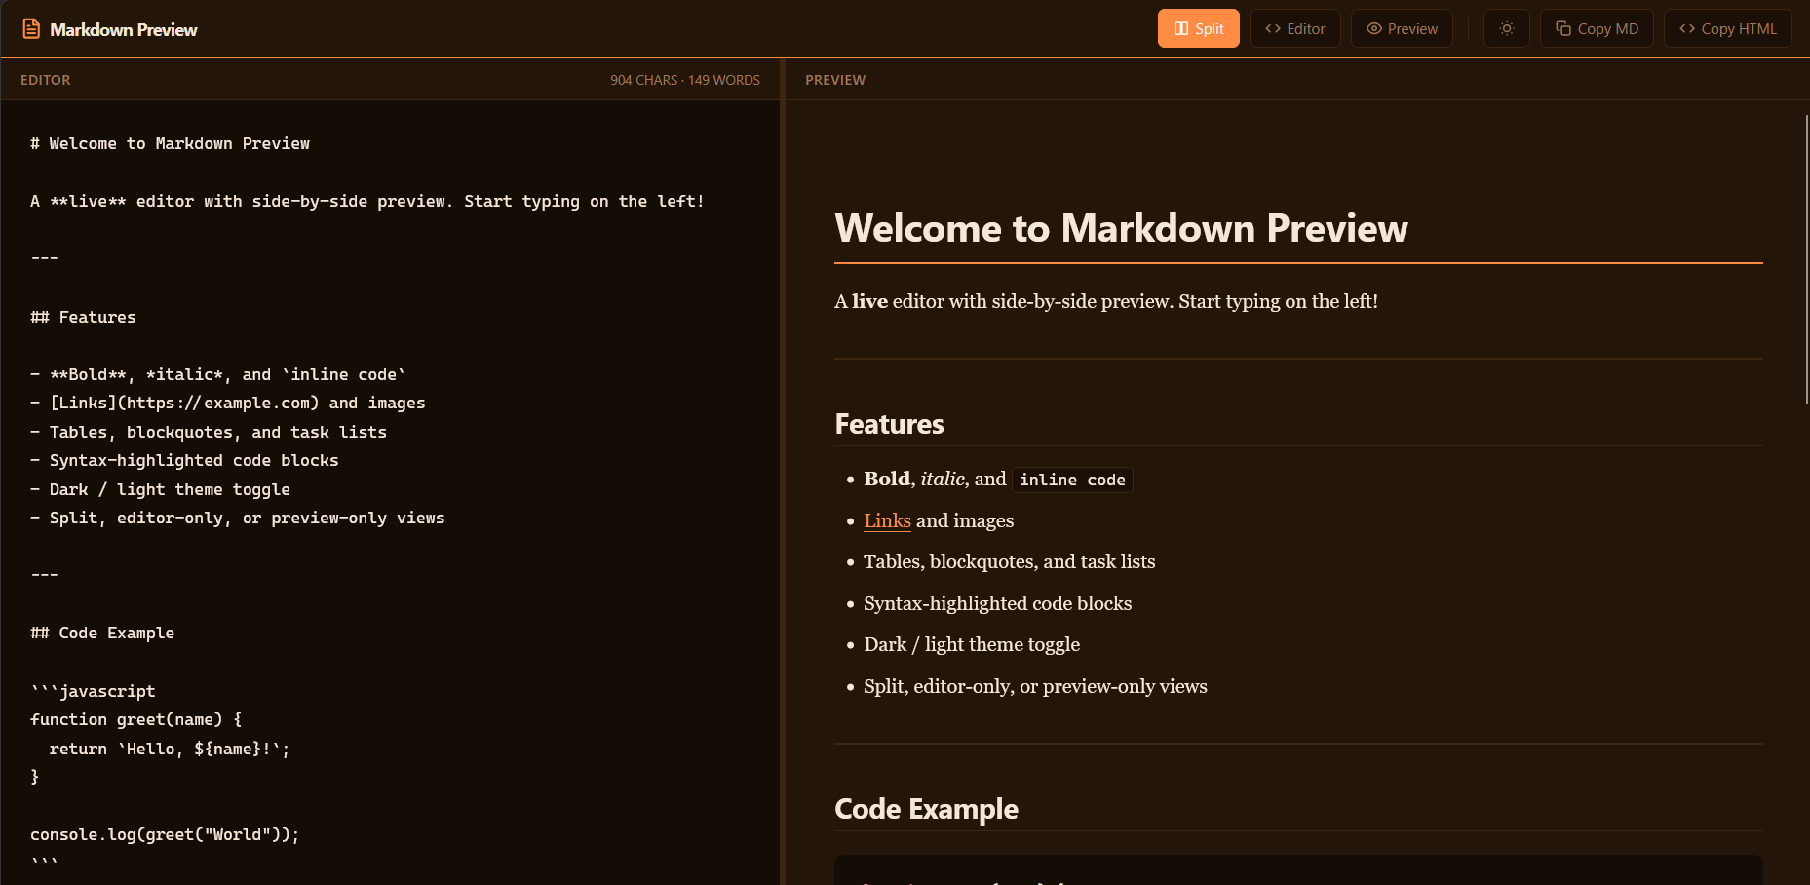
Task: Click the PREVIEW panel header label
Action: coord(835,80)
